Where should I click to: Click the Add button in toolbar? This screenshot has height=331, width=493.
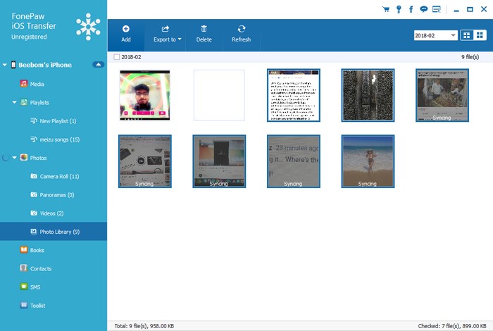pos(125,33)
